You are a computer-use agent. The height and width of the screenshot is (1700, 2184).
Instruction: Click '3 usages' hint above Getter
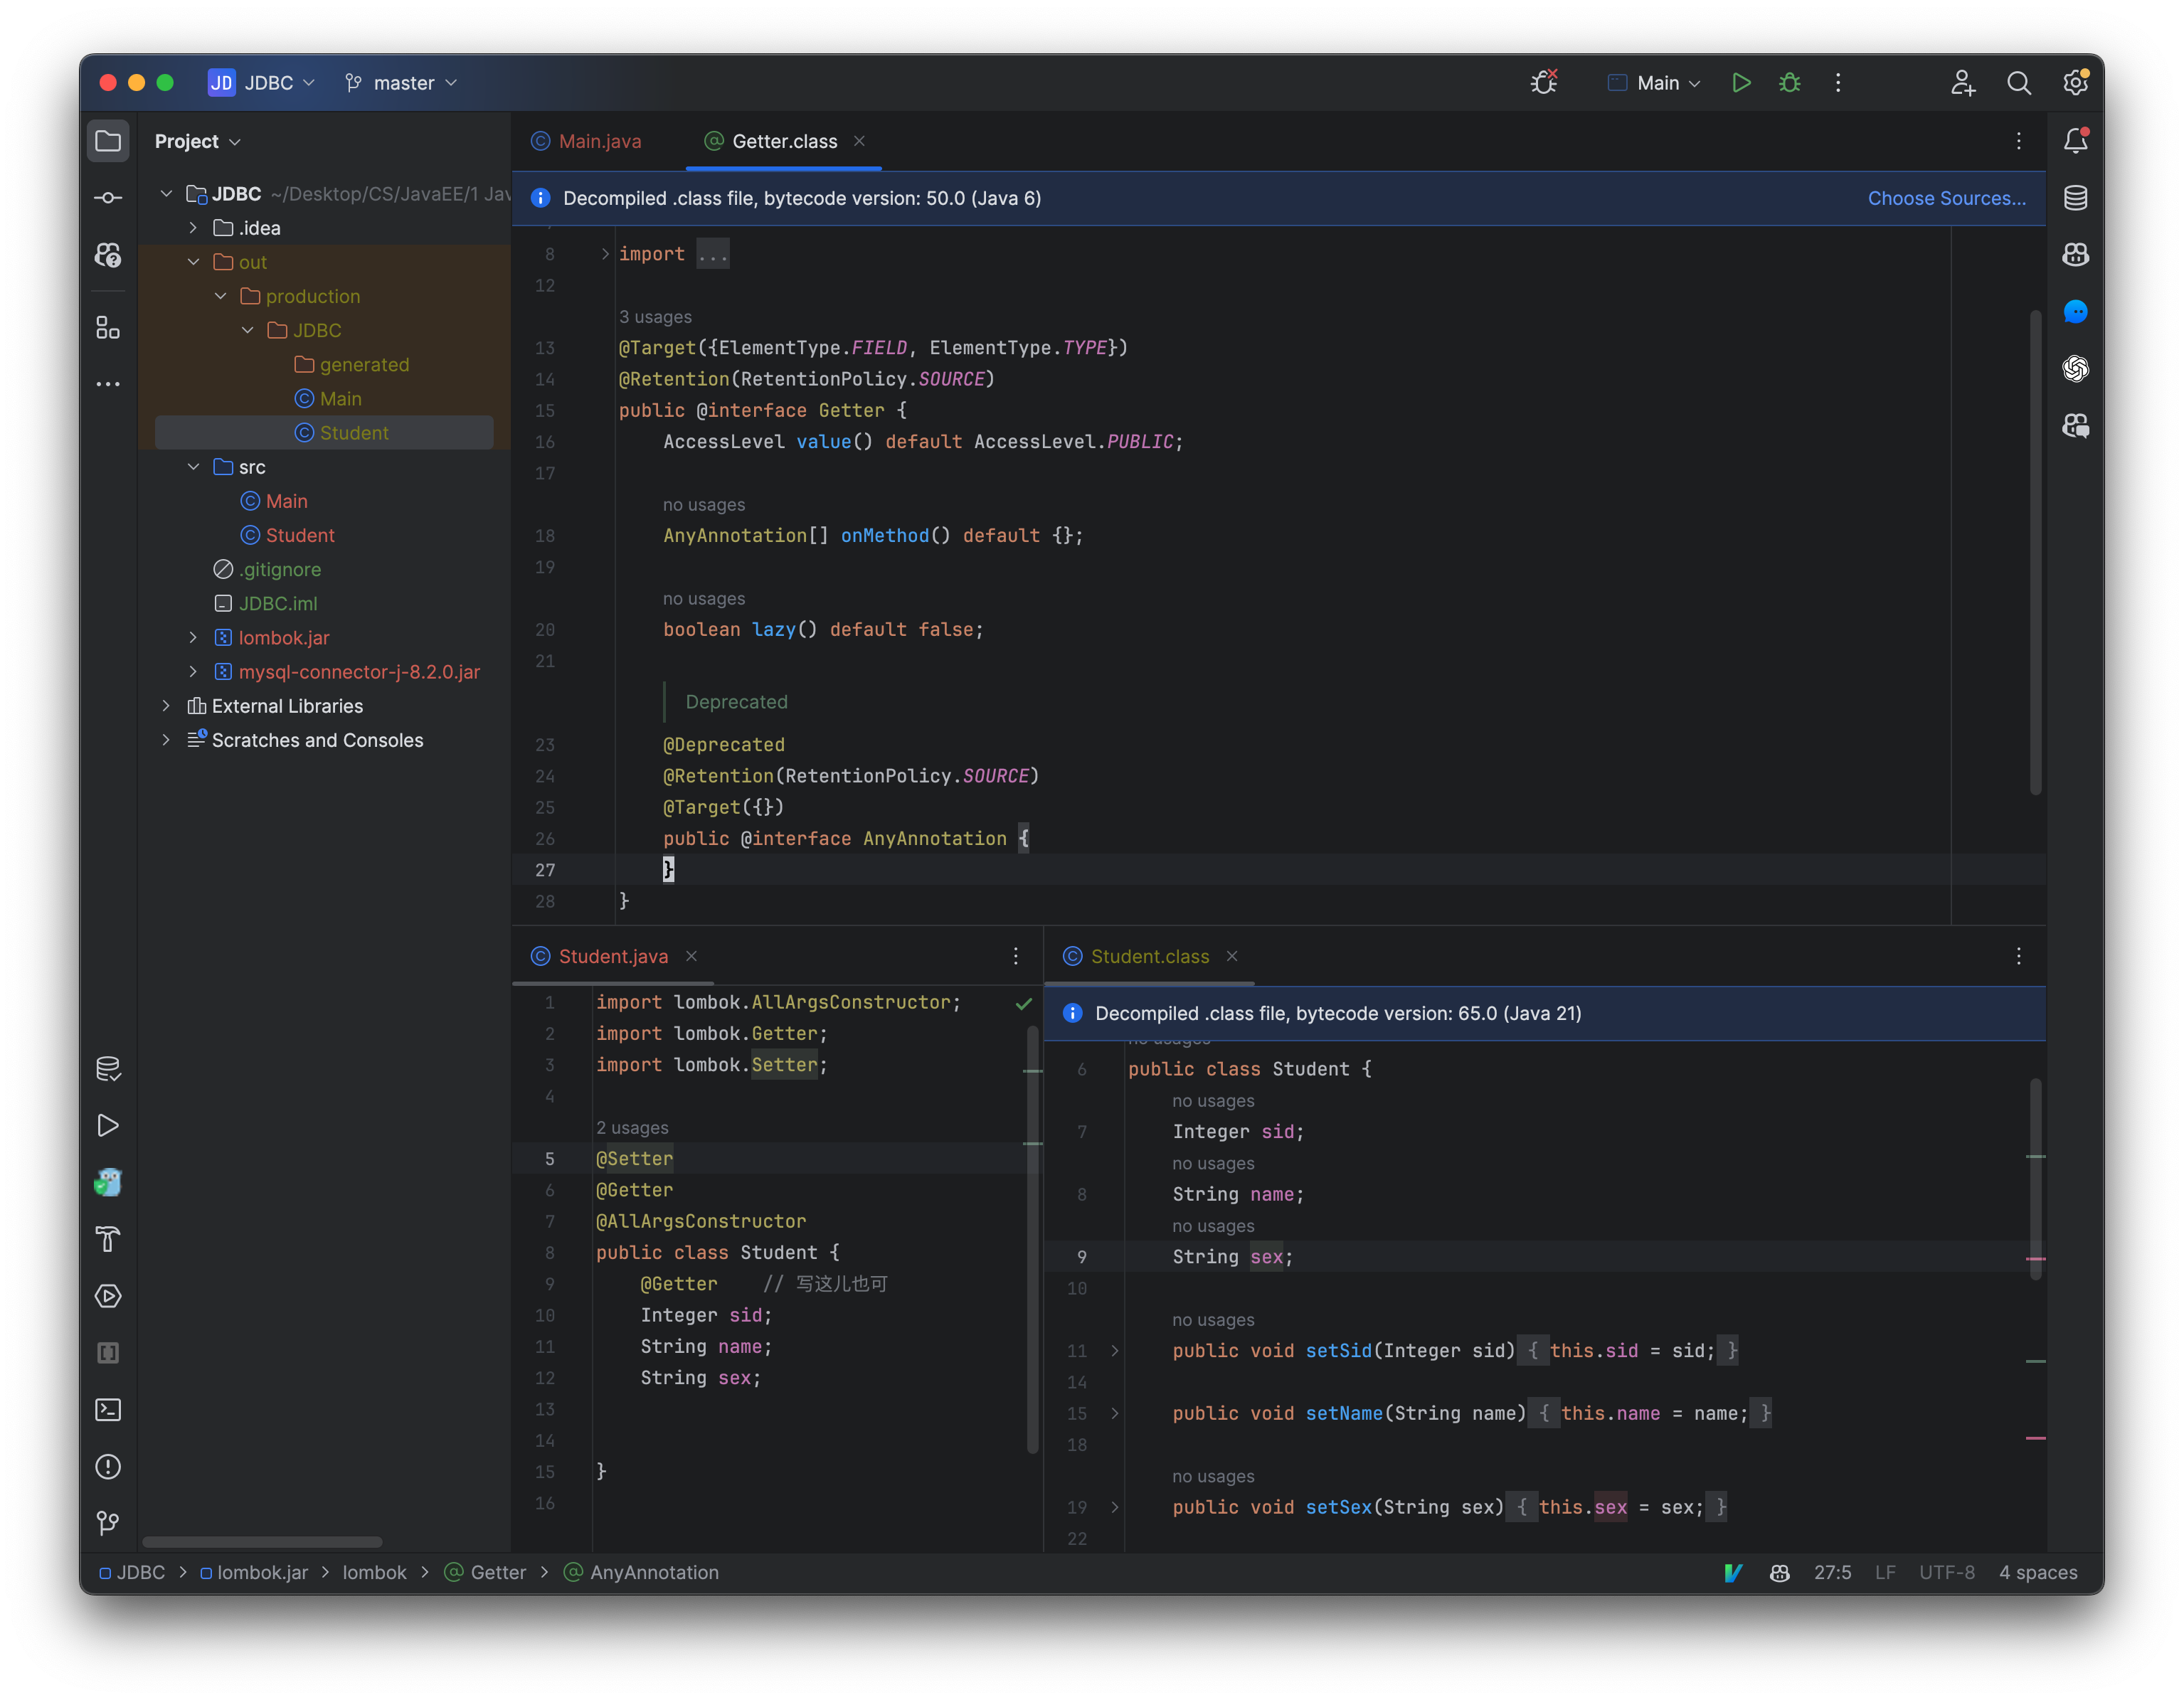pos(655,317)
